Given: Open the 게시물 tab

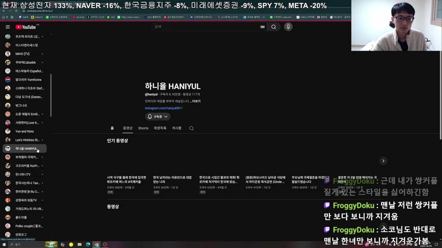Looking at the screenshot, I should click(176, 128).
